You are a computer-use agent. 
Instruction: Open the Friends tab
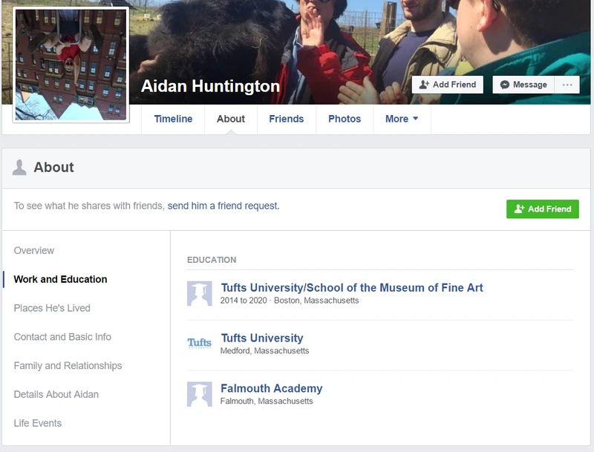[287, 119]
